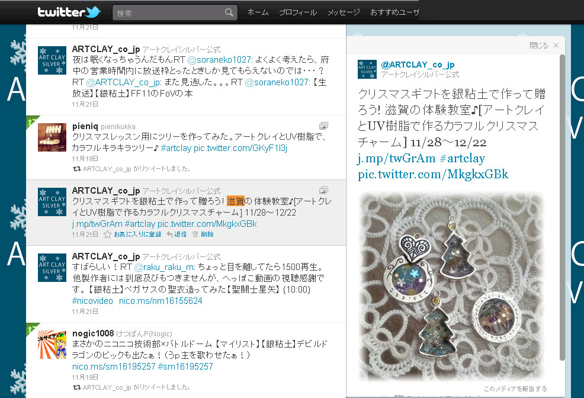Open the @ARTCLAY_co_jp mention in the first tweet

[x=124, y=82]
